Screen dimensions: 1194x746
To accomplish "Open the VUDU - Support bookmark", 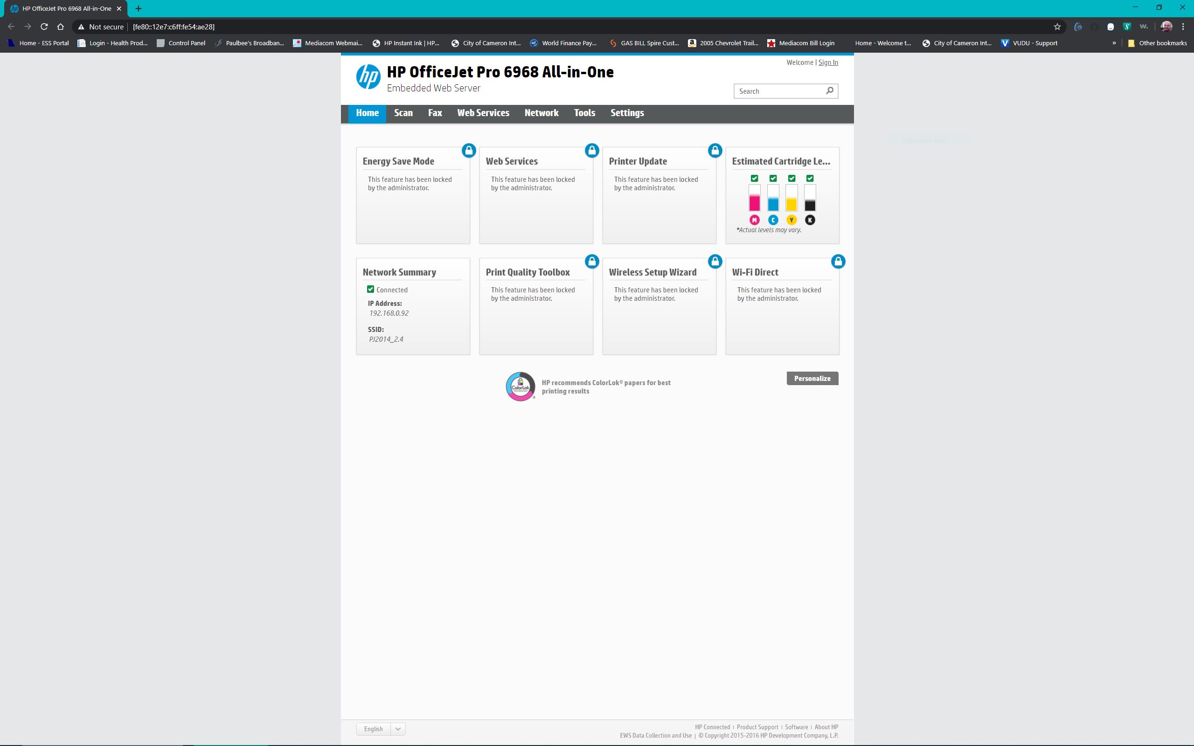I will click(1029, 43).
